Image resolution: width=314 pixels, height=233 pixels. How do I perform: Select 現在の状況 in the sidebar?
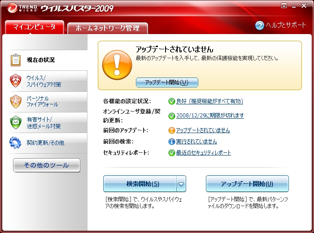tap(47, 60)
